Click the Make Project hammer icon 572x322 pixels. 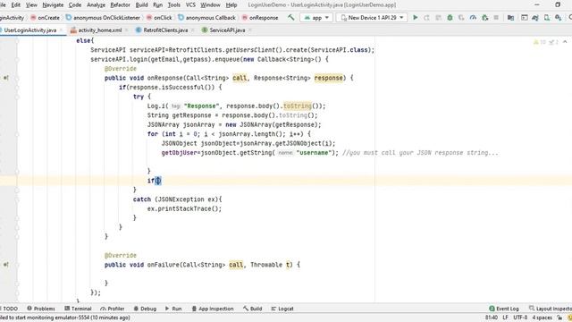coord(290,17)
